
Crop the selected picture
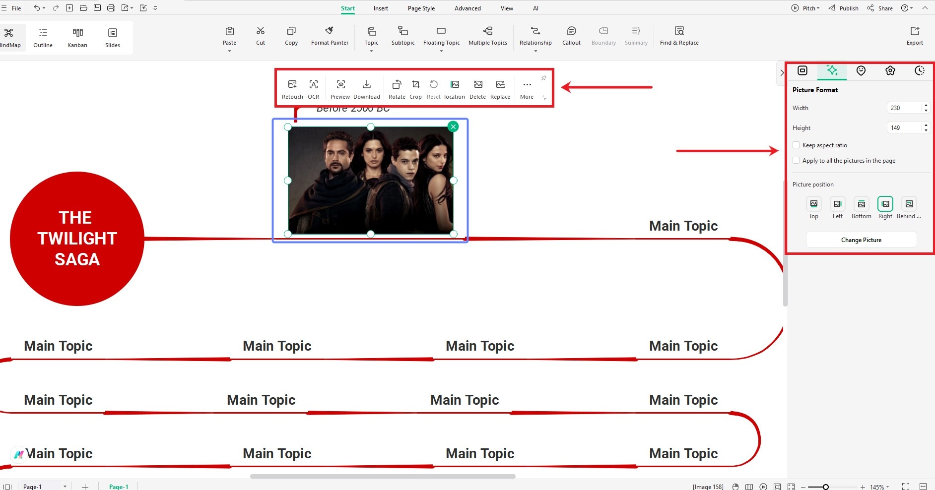[416, 89]
